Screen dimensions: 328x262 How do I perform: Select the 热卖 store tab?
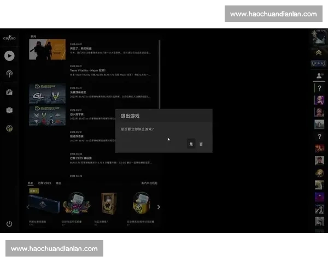30,183
